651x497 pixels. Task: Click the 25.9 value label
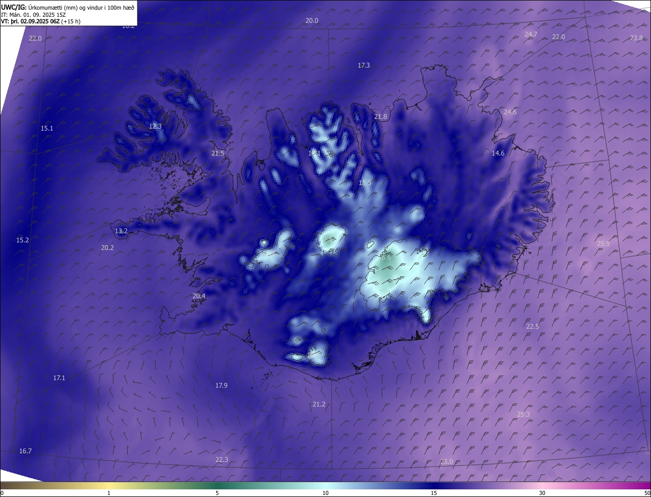coord(603,244)
